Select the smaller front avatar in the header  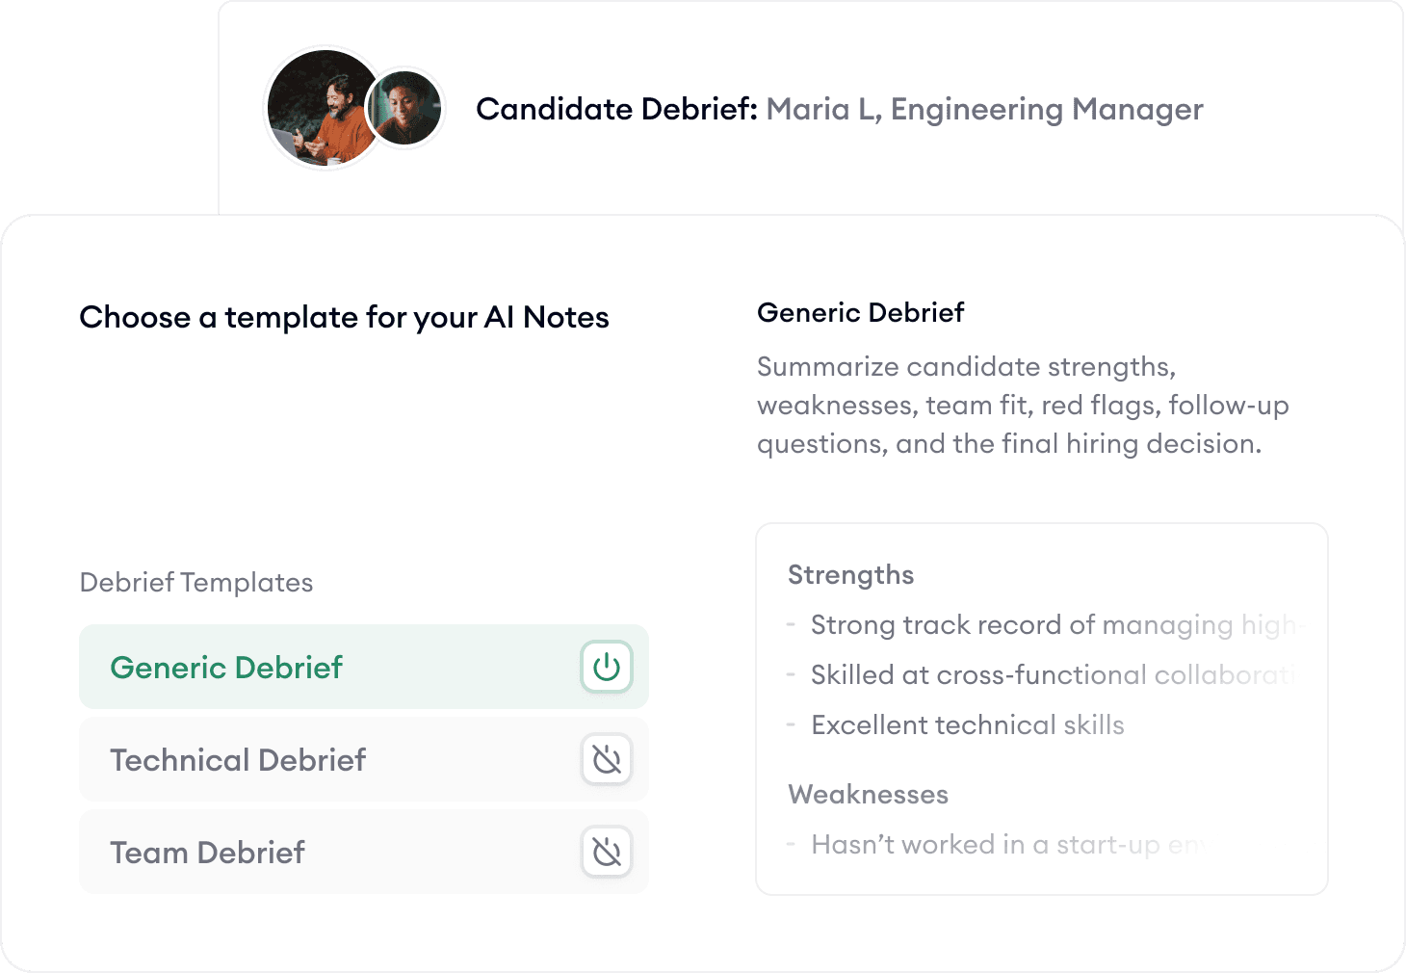pyautogui.click(x=404, y=109)
